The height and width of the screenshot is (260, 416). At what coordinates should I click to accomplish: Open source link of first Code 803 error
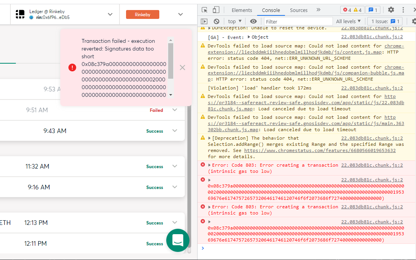click(372, 165)
